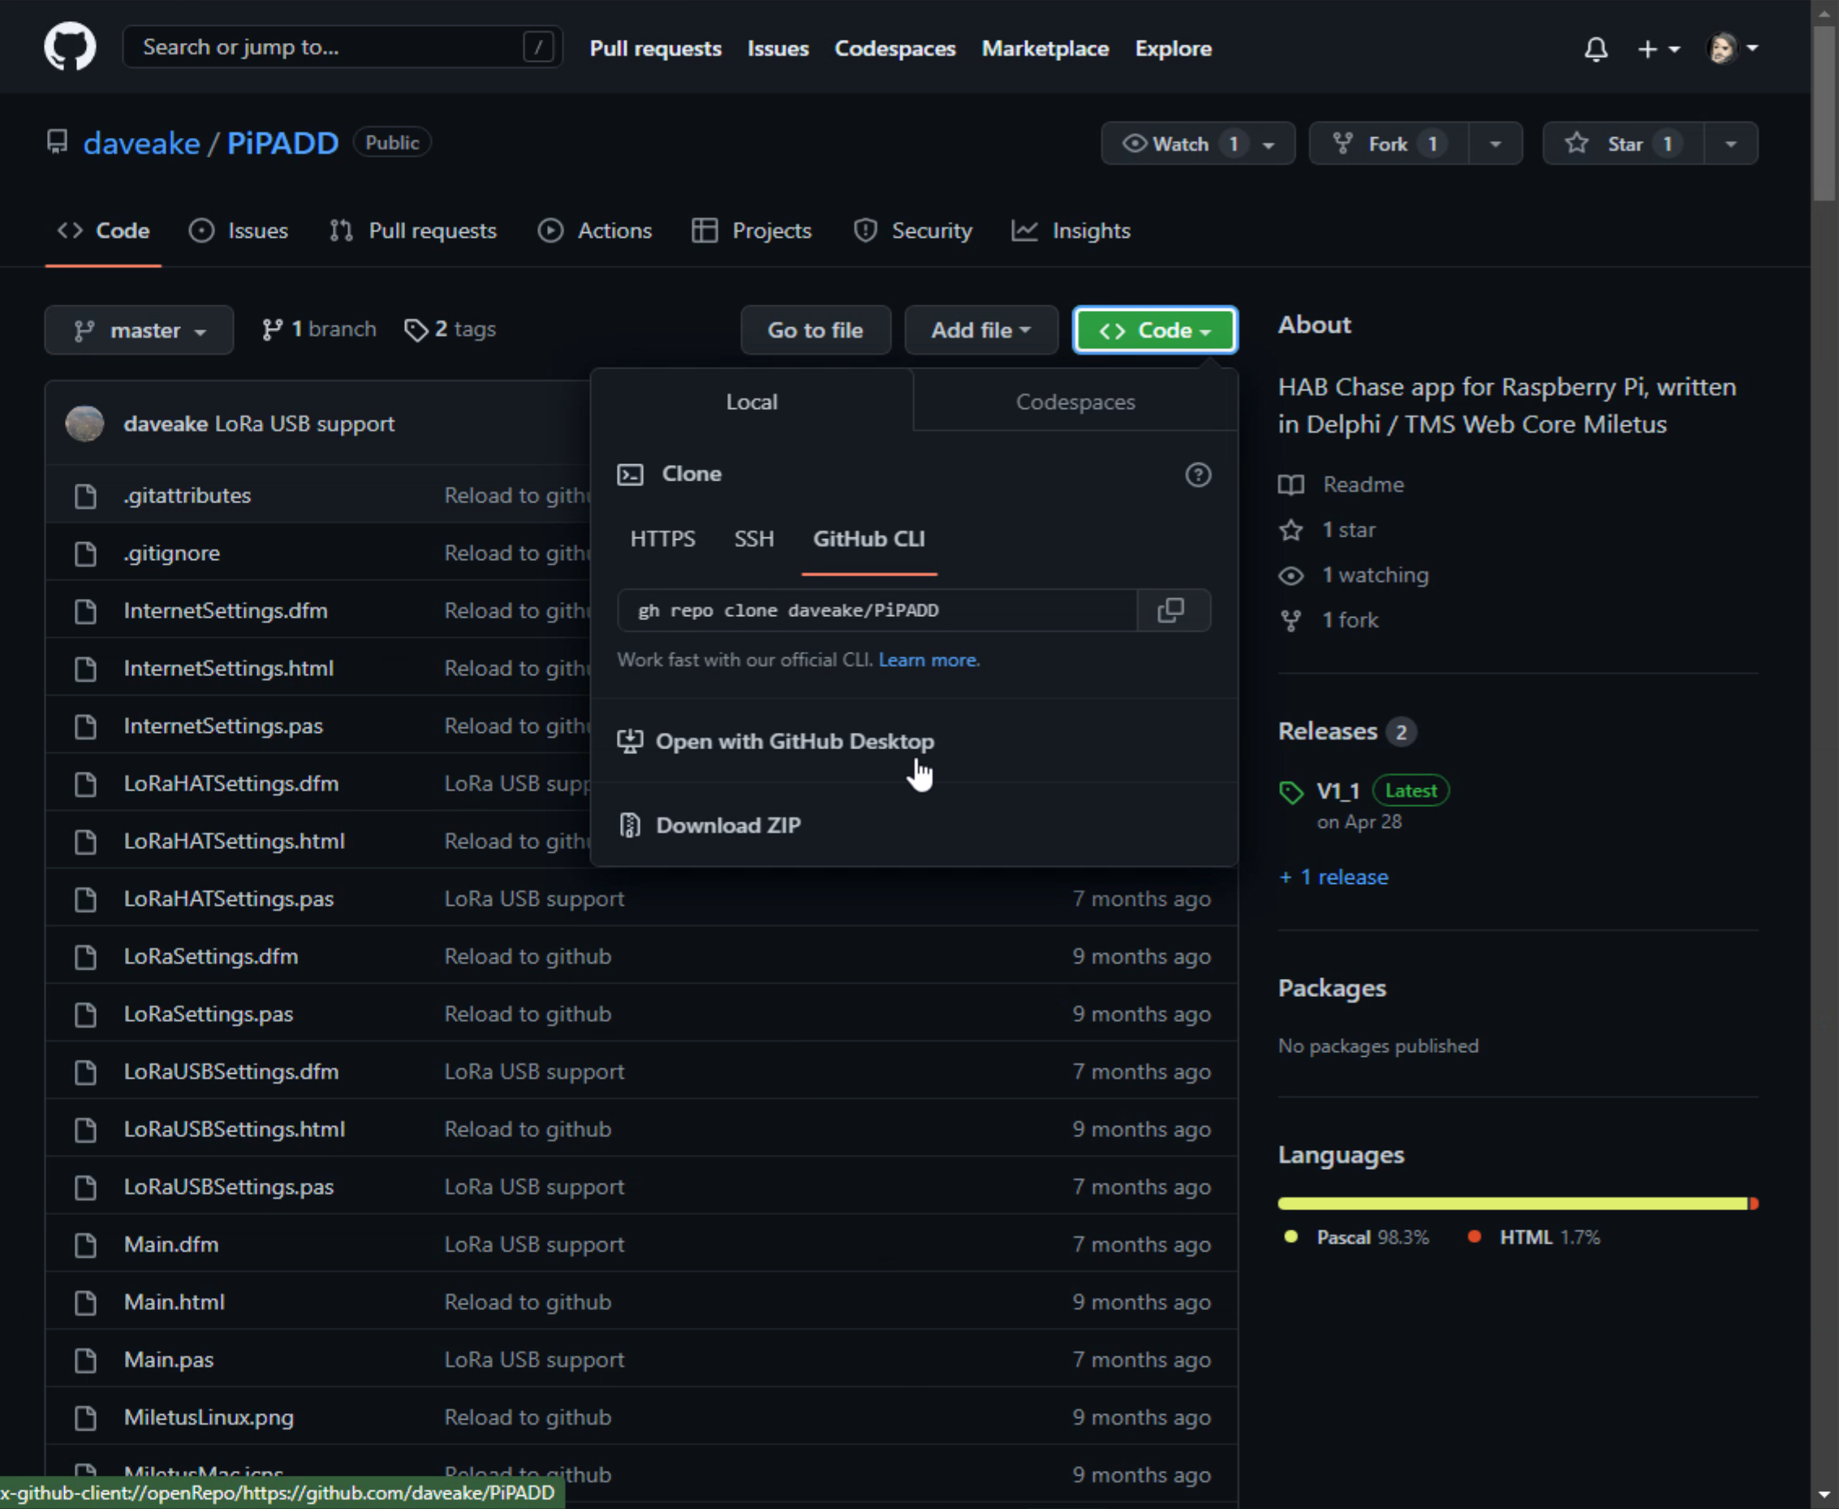
Task: Focus the Search or jump to field
Action: pyautogui.click(x=342, y=47)
